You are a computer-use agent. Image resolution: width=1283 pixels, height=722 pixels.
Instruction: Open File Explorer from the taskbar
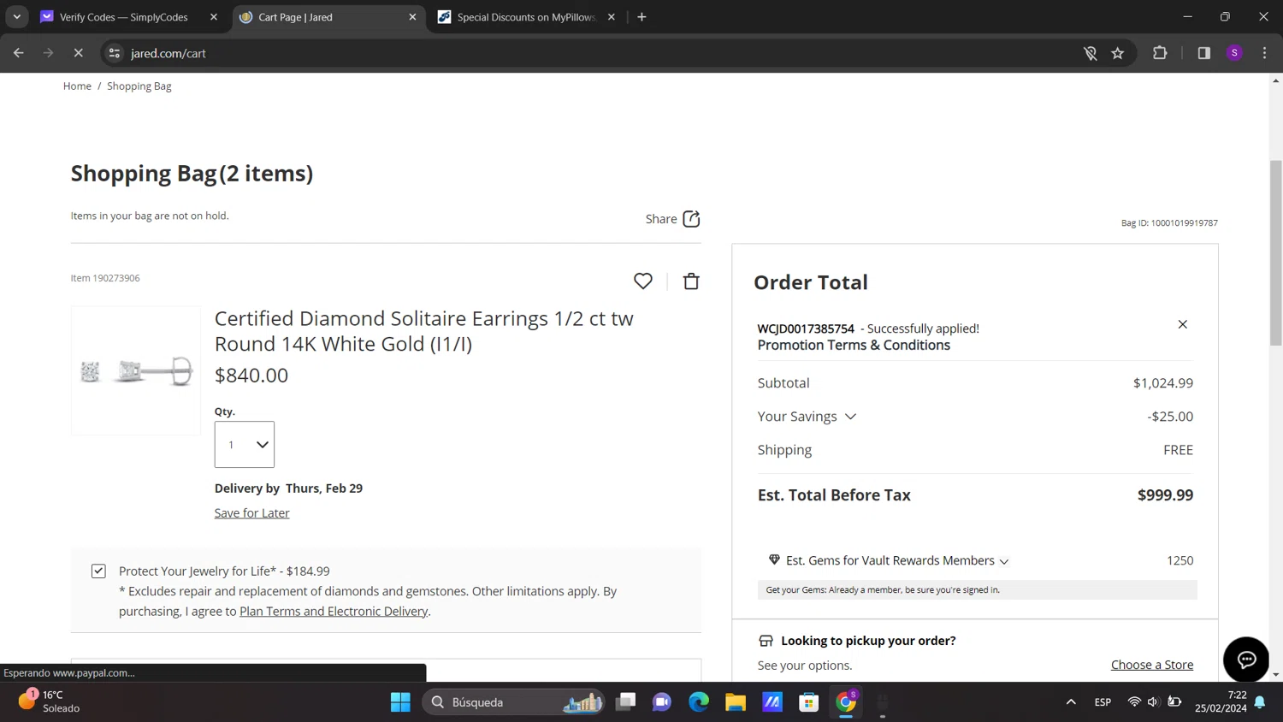coord(736,702)
